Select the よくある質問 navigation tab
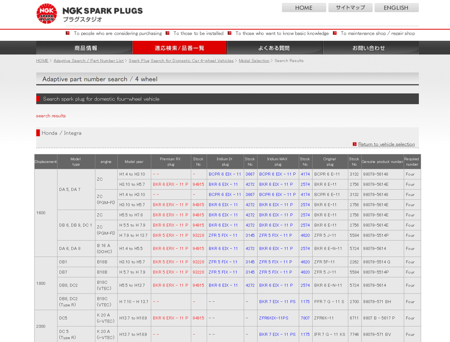 (275, 48)
